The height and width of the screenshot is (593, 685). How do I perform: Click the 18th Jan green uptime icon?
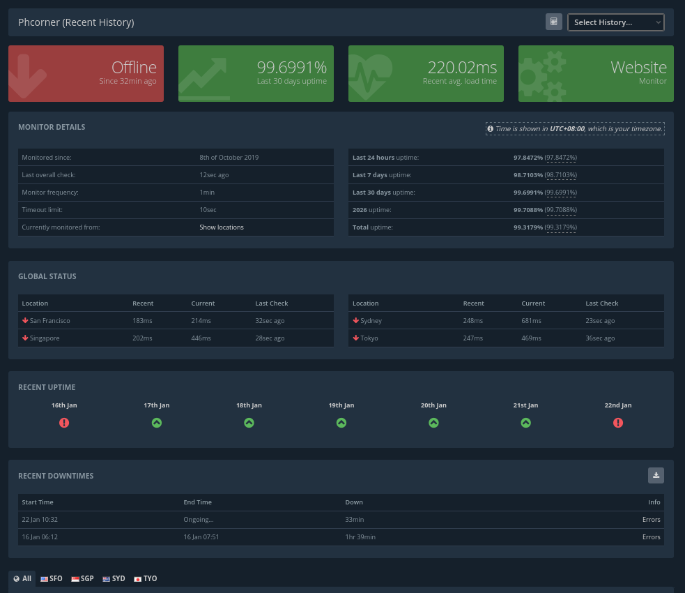click(249, 423)
